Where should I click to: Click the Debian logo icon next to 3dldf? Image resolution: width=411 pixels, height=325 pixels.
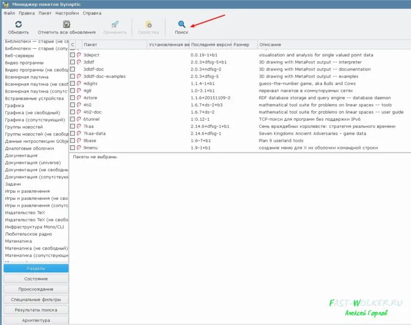[79, 62]
